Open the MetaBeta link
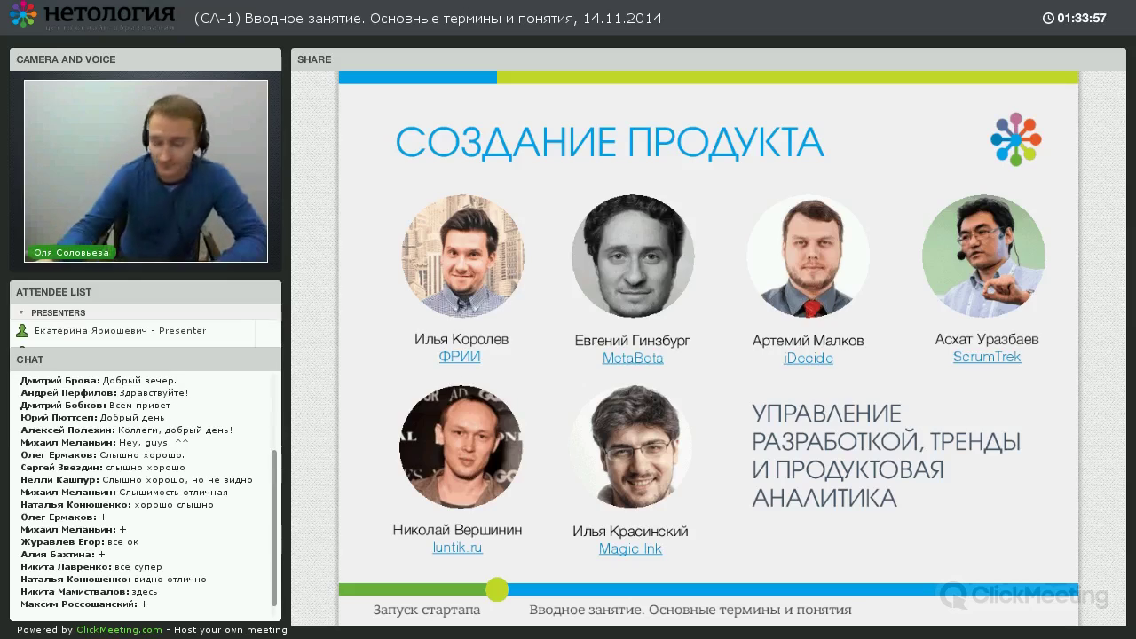The width and height of the screenshot is (1136, 639). tap(632, 359)
